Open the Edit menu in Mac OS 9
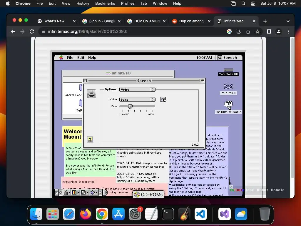301x226 pixels. [81, 57]
